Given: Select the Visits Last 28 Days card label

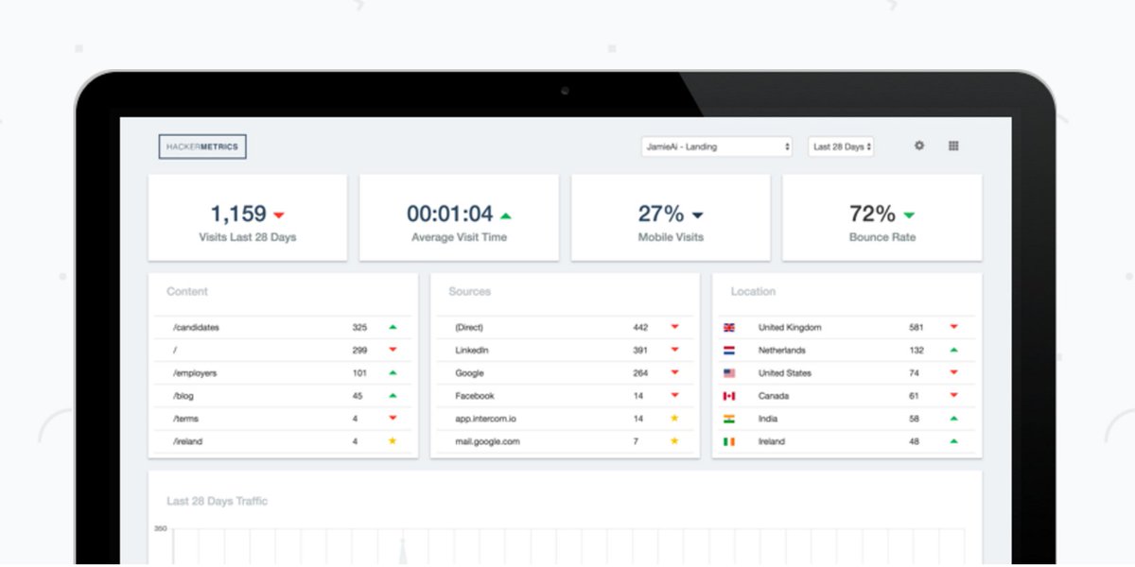Looking at the screenshot, I should pyautogui.click(x=248, y=237).
